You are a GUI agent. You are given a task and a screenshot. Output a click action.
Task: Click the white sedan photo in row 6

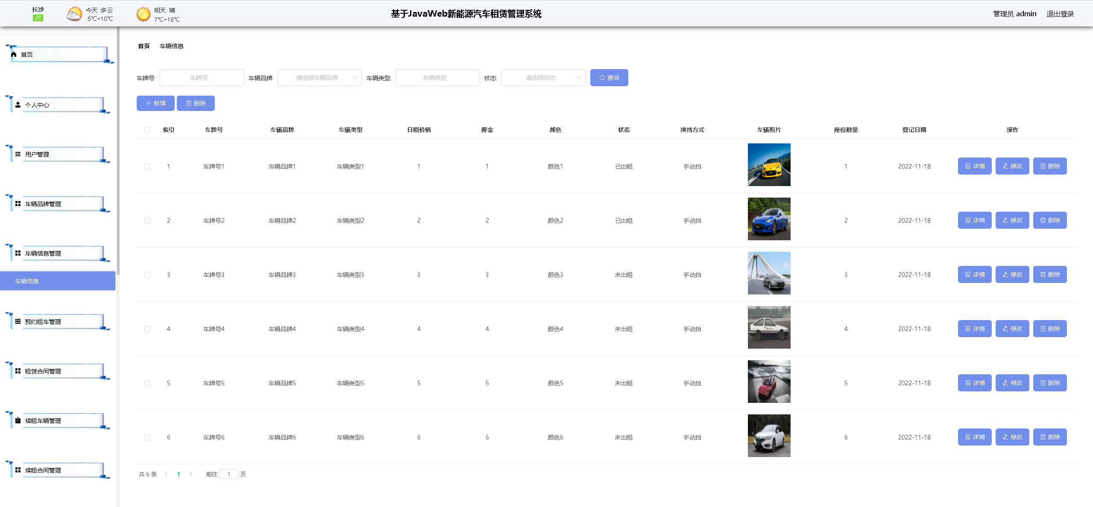coord(769,436)
